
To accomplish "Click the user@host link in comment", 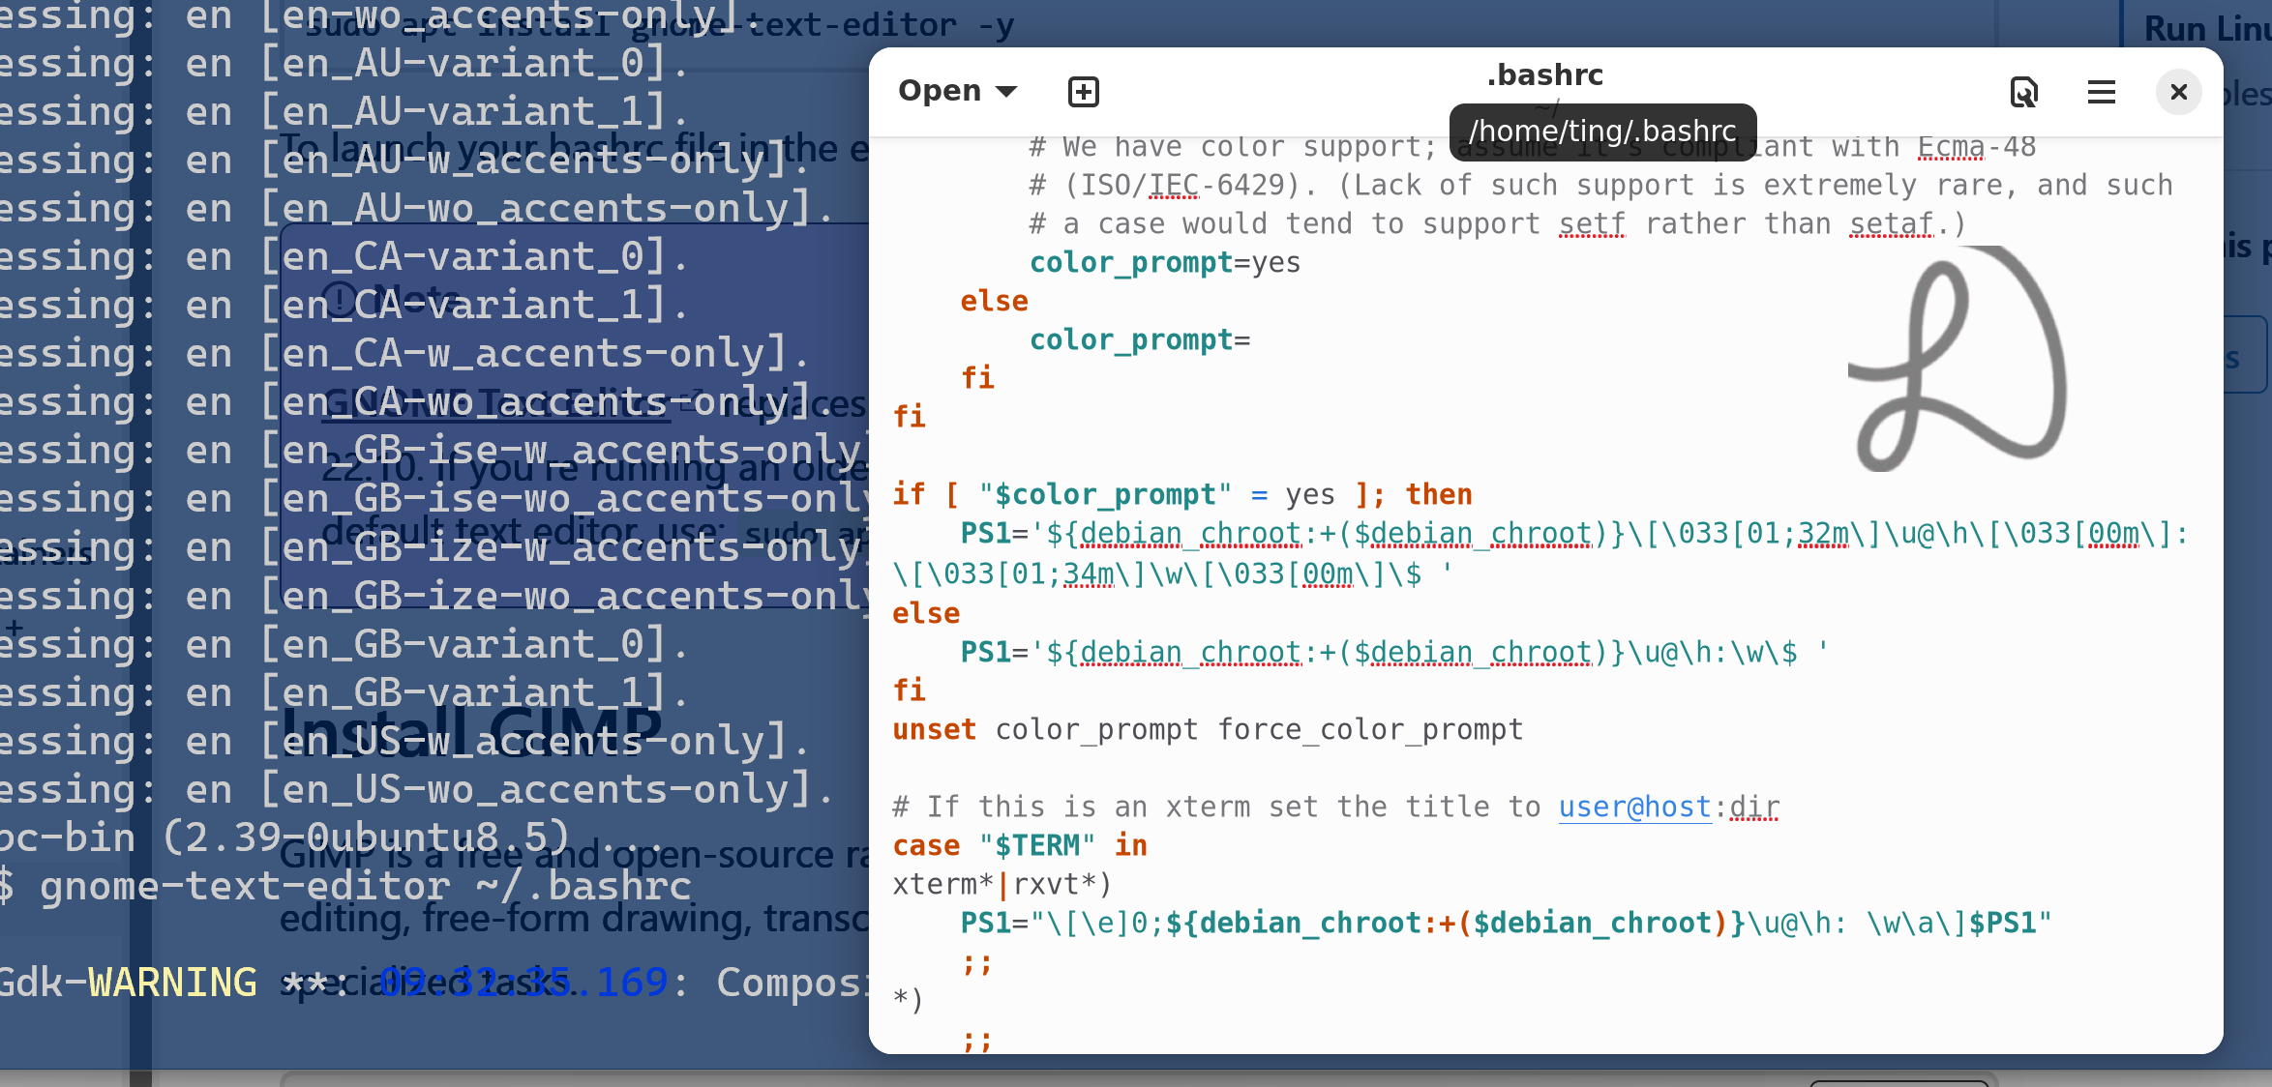I will coord(1634,807).
